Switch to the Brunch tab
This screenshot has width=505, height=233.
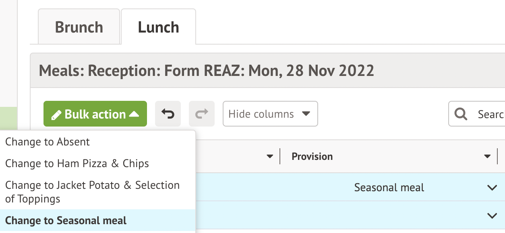click(79, 27)
